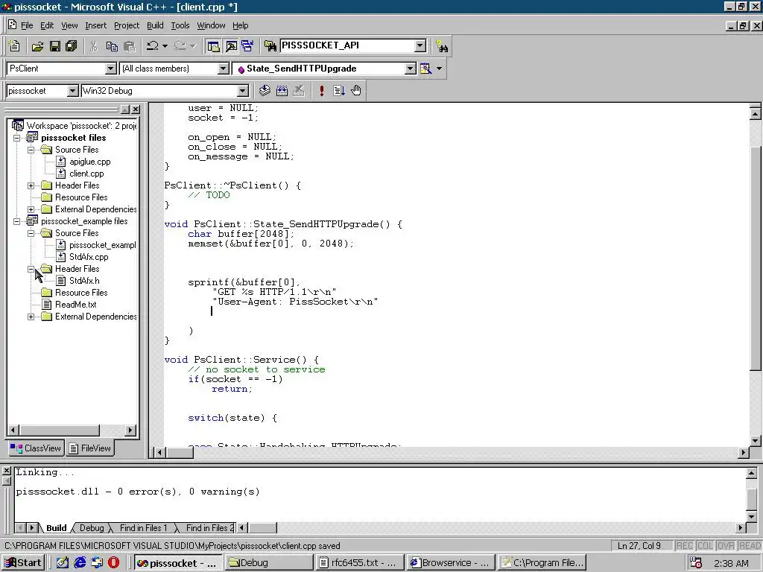Select client.cpp in the file tree

click(86, 174)
